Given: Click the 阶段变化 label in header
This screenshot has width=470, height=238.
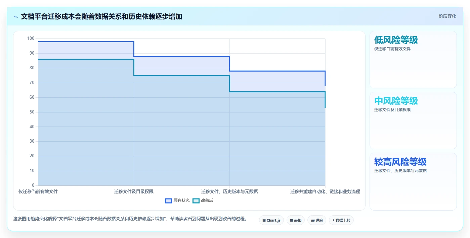Looking at the screenshot, I should click(447, 16).
